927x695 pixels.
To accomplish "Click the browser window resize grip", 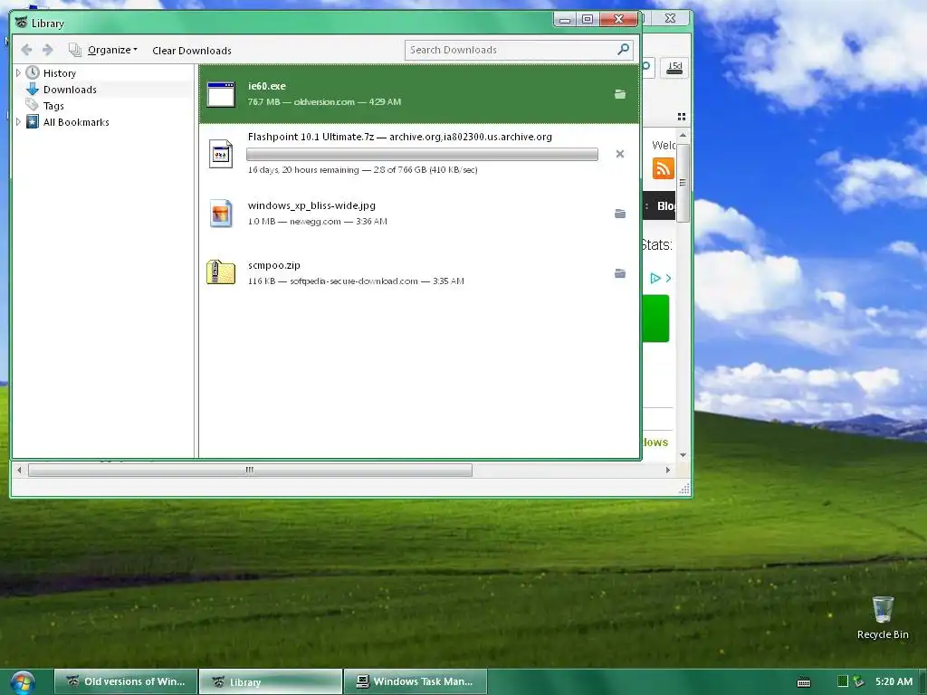I will (684, 489).
